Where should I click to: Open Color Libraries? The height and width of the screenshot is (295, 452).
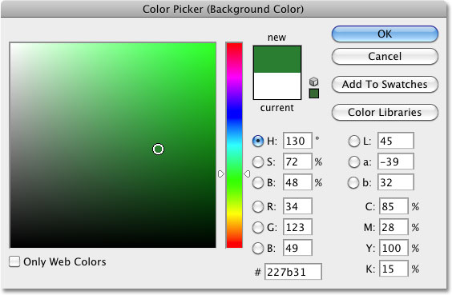click(x=385, y=112)
